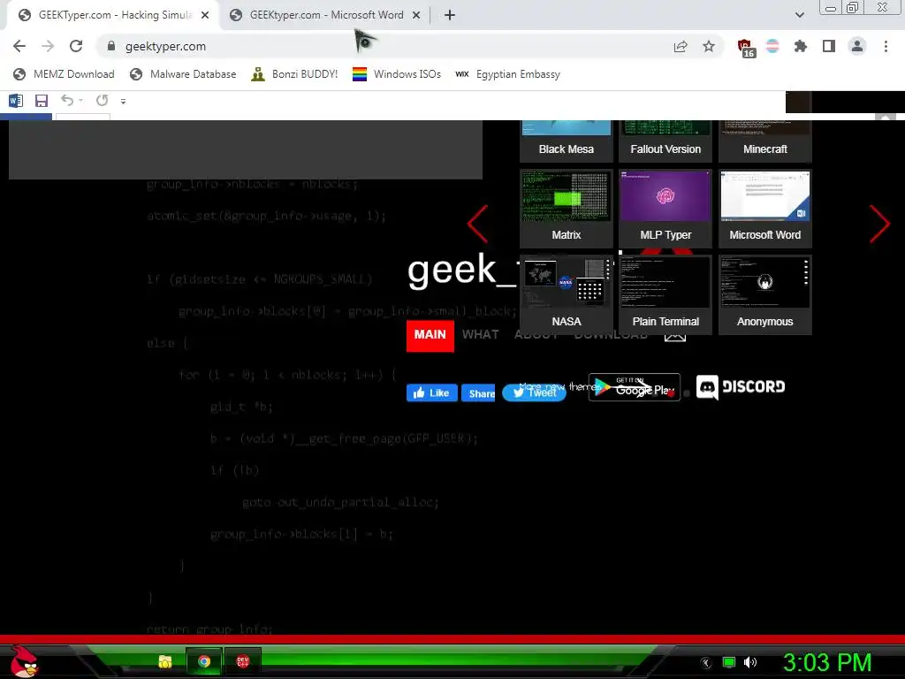Open Egyptian Embassy bookmark
The height and width of the screenshot is (679, 905).
(x=507, y=74)
